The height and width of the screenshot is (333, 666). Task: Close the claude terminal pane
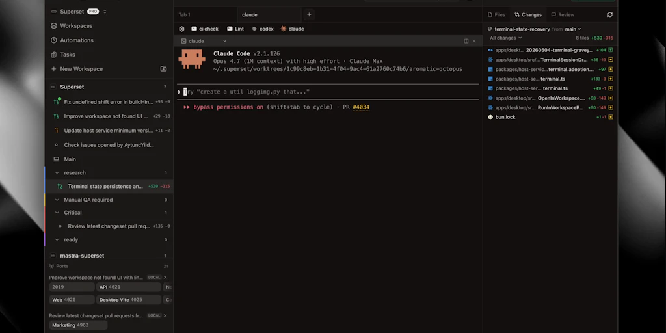[x=474, y=41]
